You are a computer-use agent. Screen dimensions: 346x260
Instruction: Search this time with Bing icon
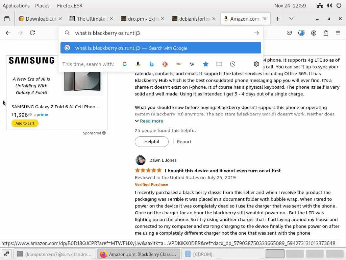152,64
